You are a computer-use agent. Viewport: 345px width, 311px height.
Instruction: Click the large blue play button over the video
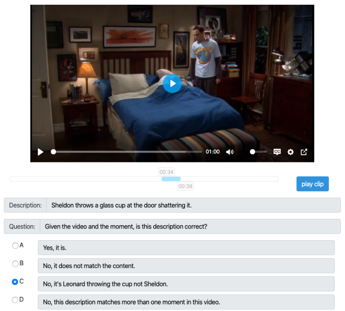pyautogui.click(x=172, y=84)
